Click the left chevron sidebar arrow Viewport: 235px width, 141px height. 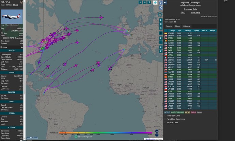click(x=161, y=8)
